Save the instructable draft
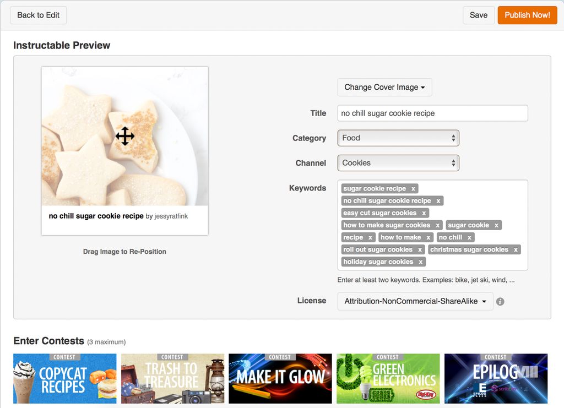This screenshot has width=564, height=408. pos(478,15)
